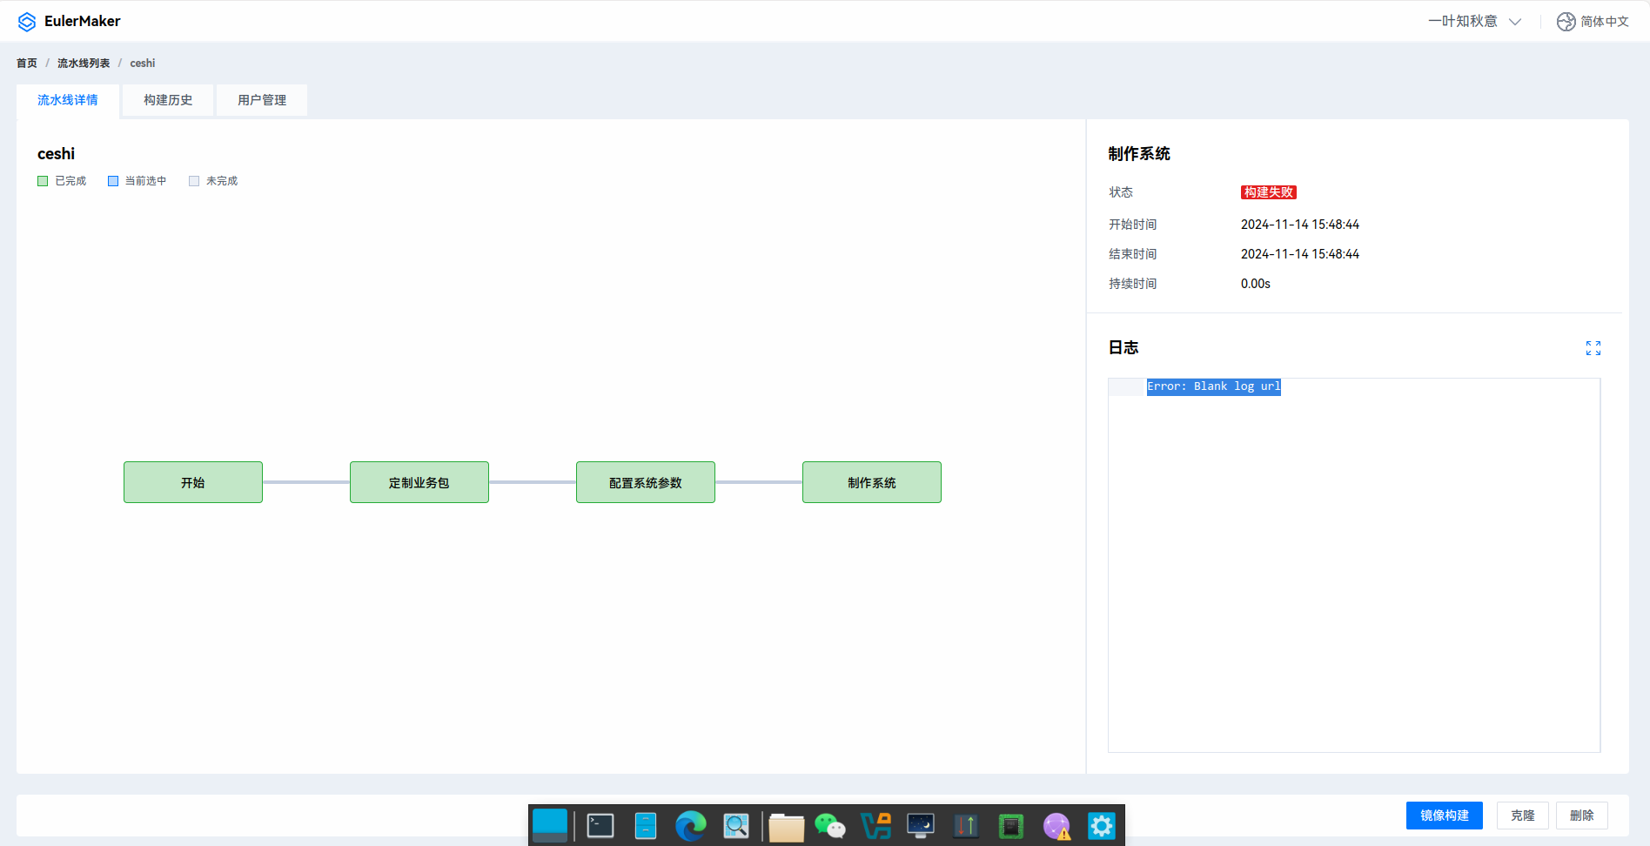The image size is (1650, 846).
Task: Go to 流水线列表 breadcrumb link
Action: [x=84, y=64]
